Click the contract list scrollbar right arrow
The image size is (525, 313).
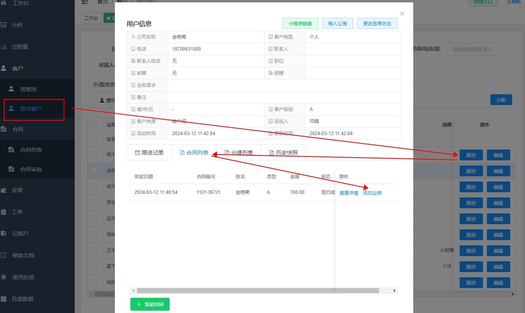pyautogui.click(x=395, y=290)
